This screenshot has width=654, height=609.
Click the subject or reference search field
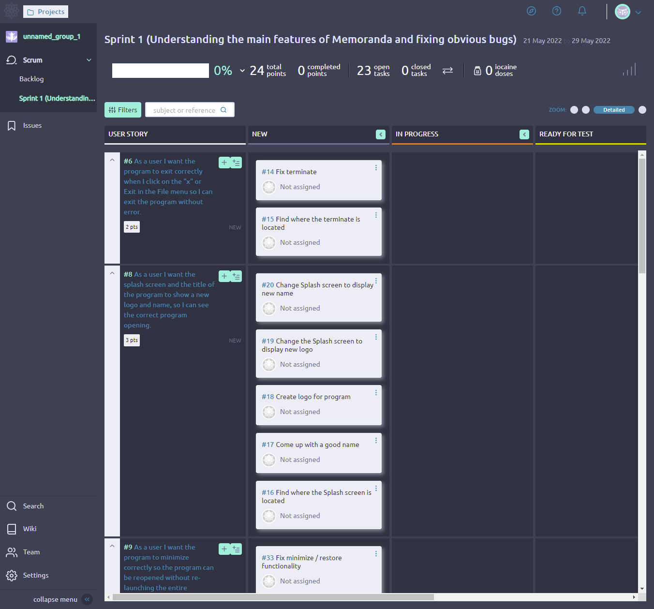click(190, 110)
